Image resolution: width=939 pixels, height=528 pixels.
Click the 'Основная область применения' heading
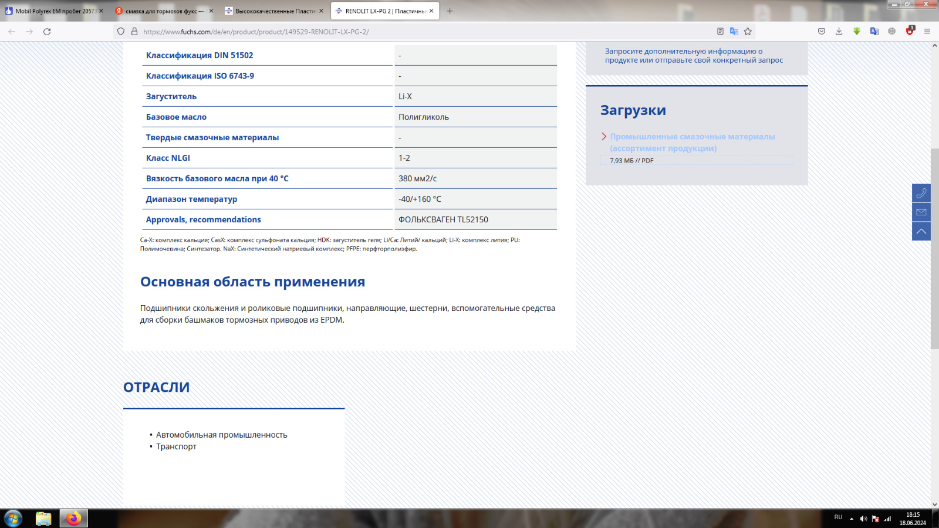(x=252, y=282)
